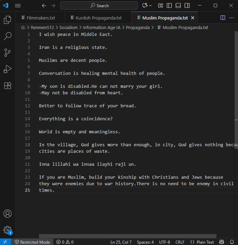The image size is (238, 245).
Task: Open the Run and Debug view
Action: 8,69
